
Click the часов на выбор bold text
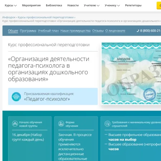tap(122, 140)
